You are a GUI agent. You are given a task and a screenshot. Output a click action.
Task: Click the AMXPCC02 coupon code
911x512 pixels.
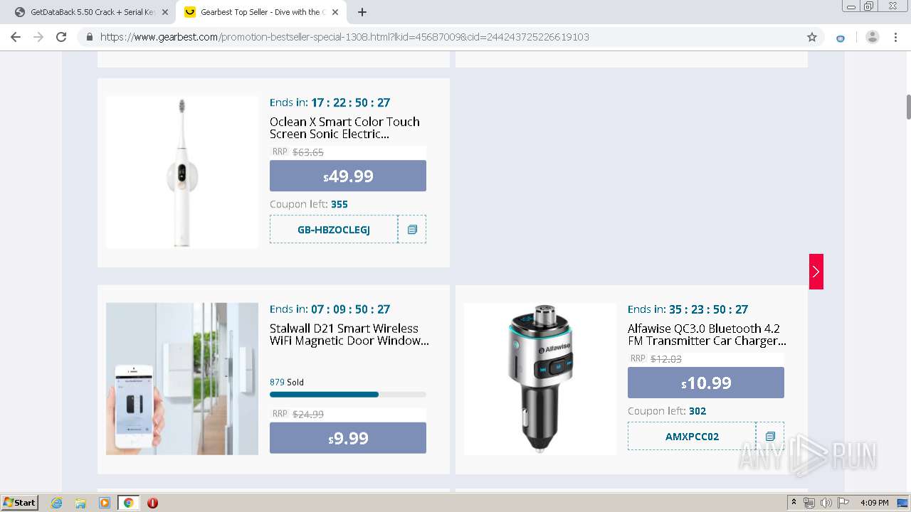692,437
